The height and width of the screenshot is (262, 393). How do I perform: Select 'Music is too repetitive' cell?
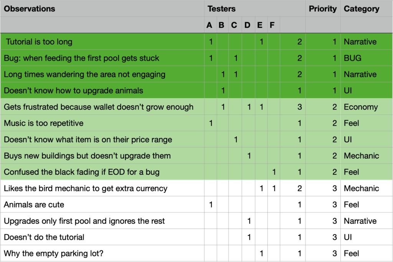click(102, 123)
